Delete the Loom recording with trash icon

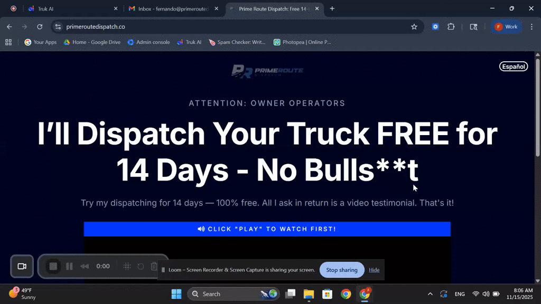point(154,266)
